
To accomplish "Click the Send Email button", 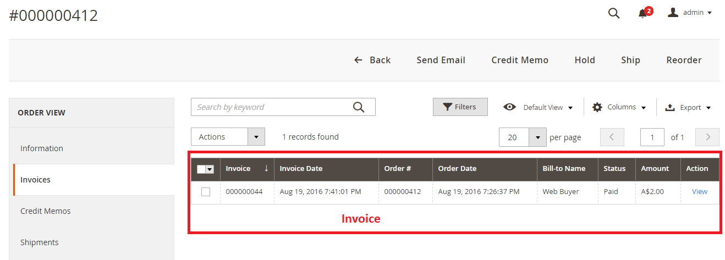I will coord(441,60).
